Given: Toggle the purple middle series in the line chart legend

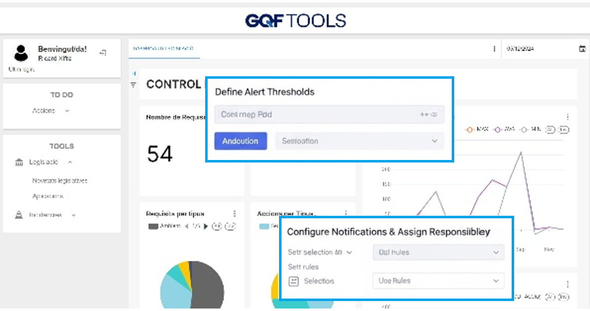Looking at the screenshot, I should click(505, 130).
